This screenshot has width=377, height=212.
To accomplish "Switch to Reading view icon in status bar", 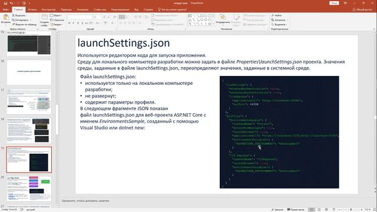I will coord(326,210).
